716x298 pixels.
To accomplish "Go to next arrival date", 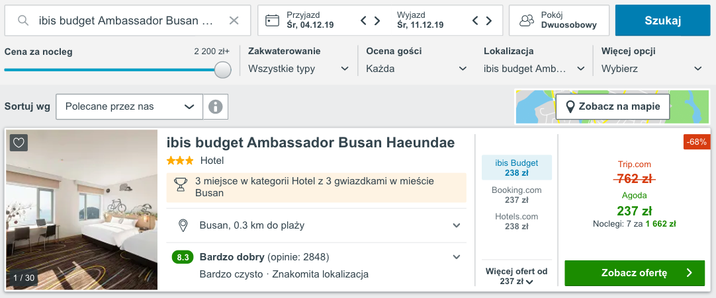I will point(377,20).
